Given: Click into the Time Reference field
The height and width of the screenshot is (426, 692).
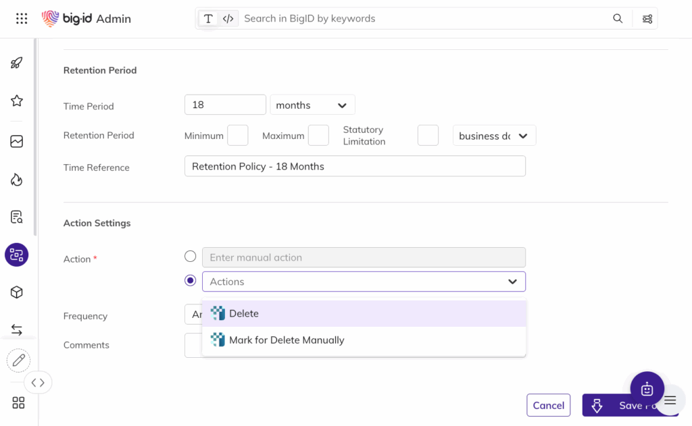Looking at the screenshot, I should [x=355, y=167].
